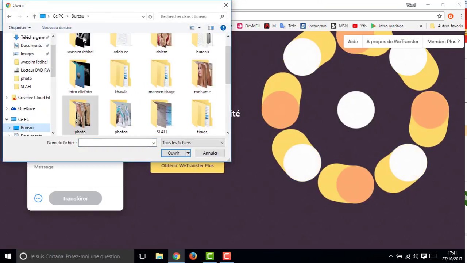
Task: Click 'Obtenir WeTransfer Plus' button
Action: [188, 165]
